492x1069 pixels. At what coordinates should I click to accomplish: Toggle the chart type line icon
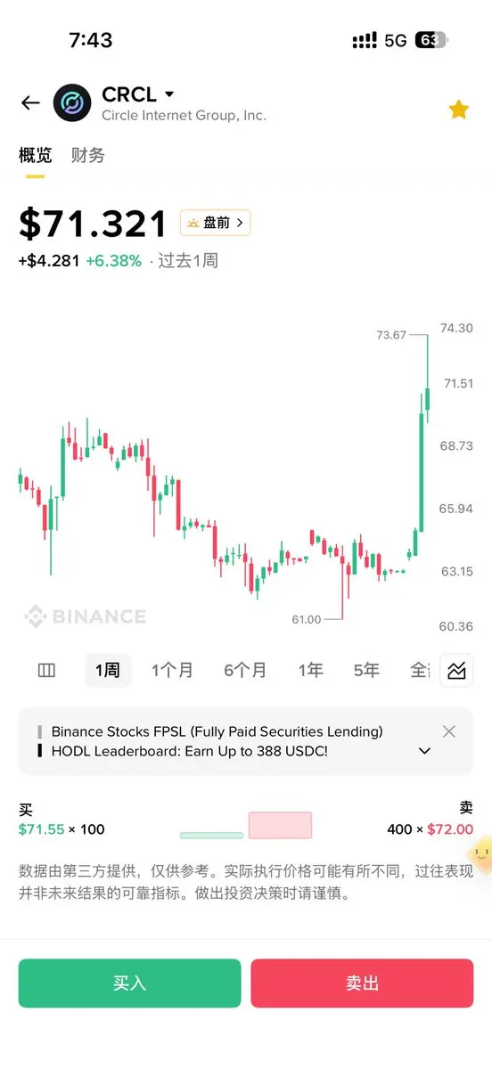457,670
